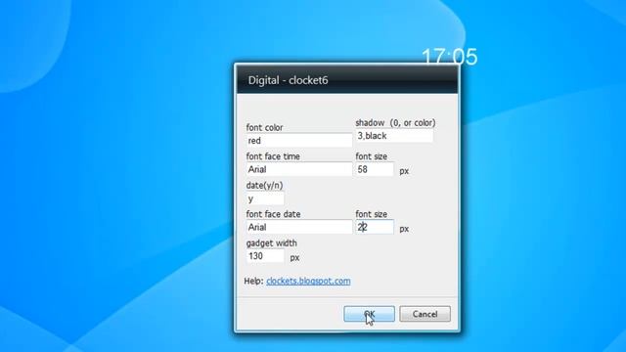This screenshot has width=626, height=352.
Task: Click the Digital - clocket6 title bar
Action: click(347, 80)
